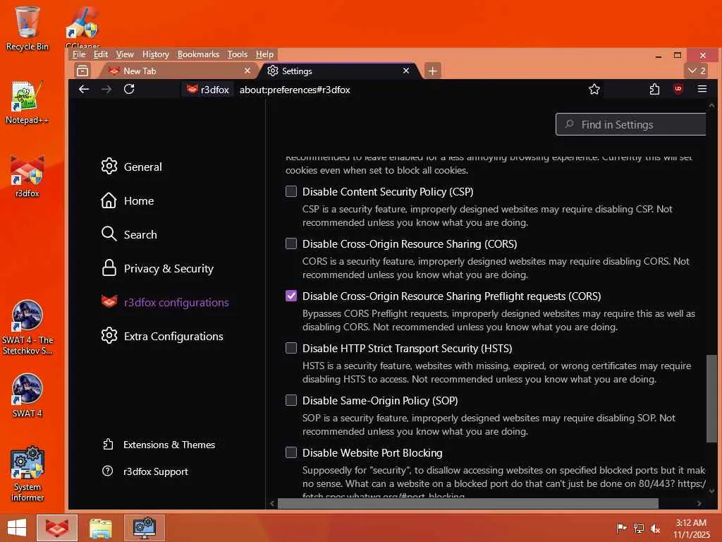722x542 pixels.
Task: Open the History menu
Action: 156,54
